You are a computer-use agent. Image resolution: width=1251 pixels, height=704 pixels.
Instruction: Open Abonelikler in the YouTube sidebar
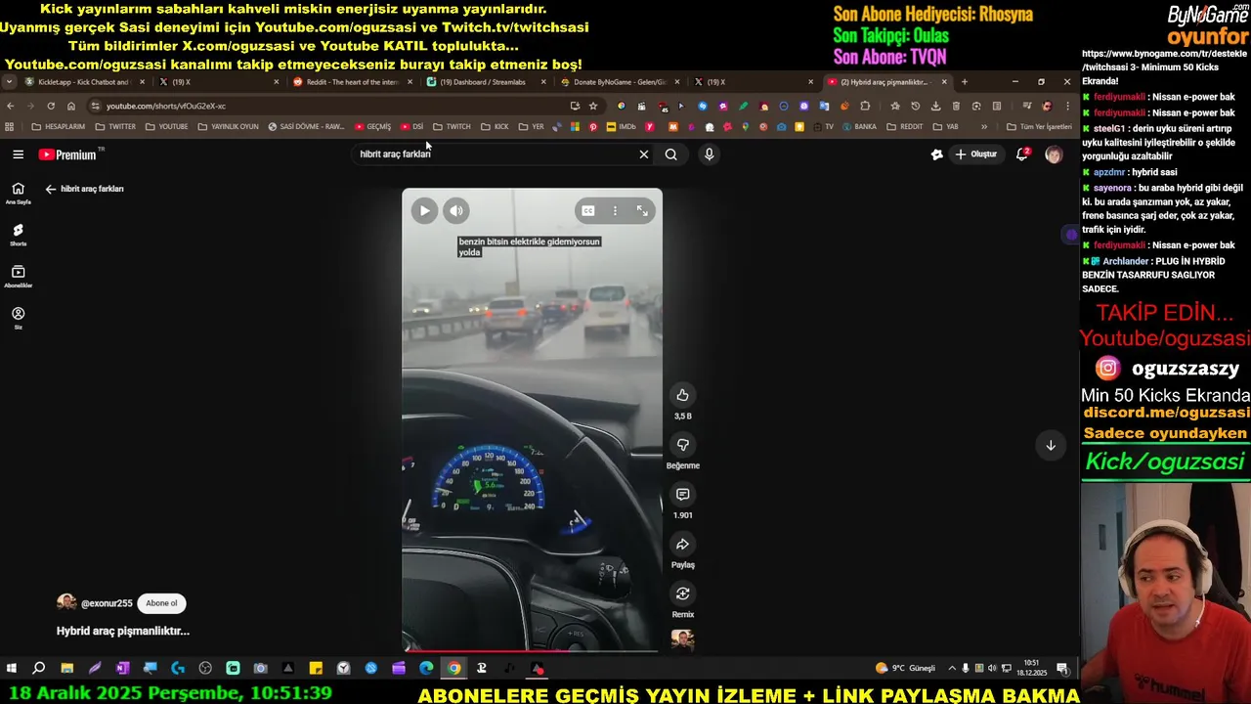pyautogui.click(x=18, y=277)
